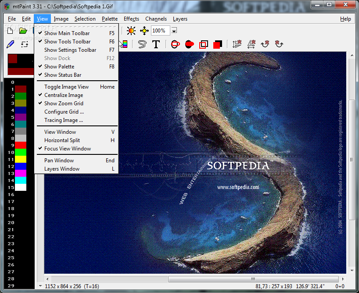Click the zoom 100% input field
Viewport: 359px width, 293px height.
point(160,31)
